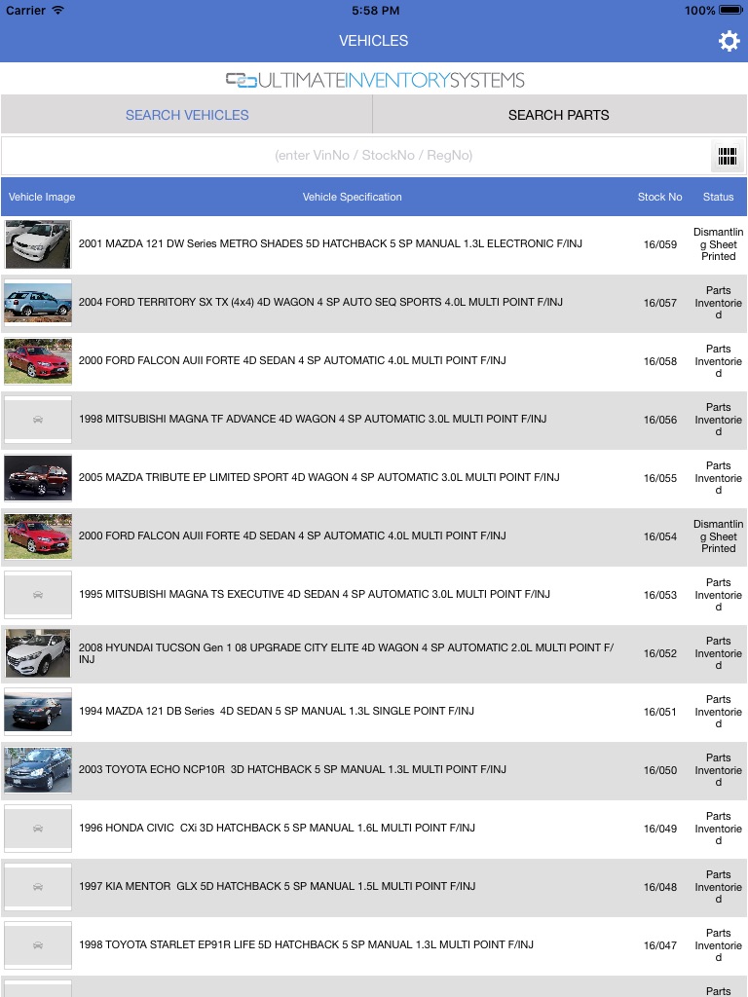This screenshot has height=997, width=748.
Task: Click Dismantling Sheet Printed status for 16/054
Action: pos(718,536)
